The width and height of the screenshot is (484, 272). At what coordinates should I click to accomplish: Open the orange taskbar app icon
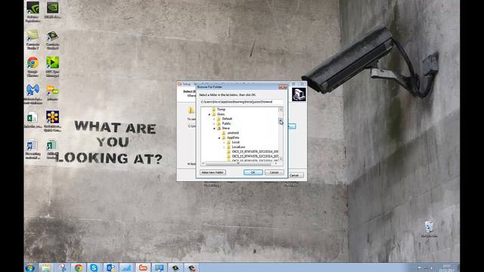pos(143,267)
